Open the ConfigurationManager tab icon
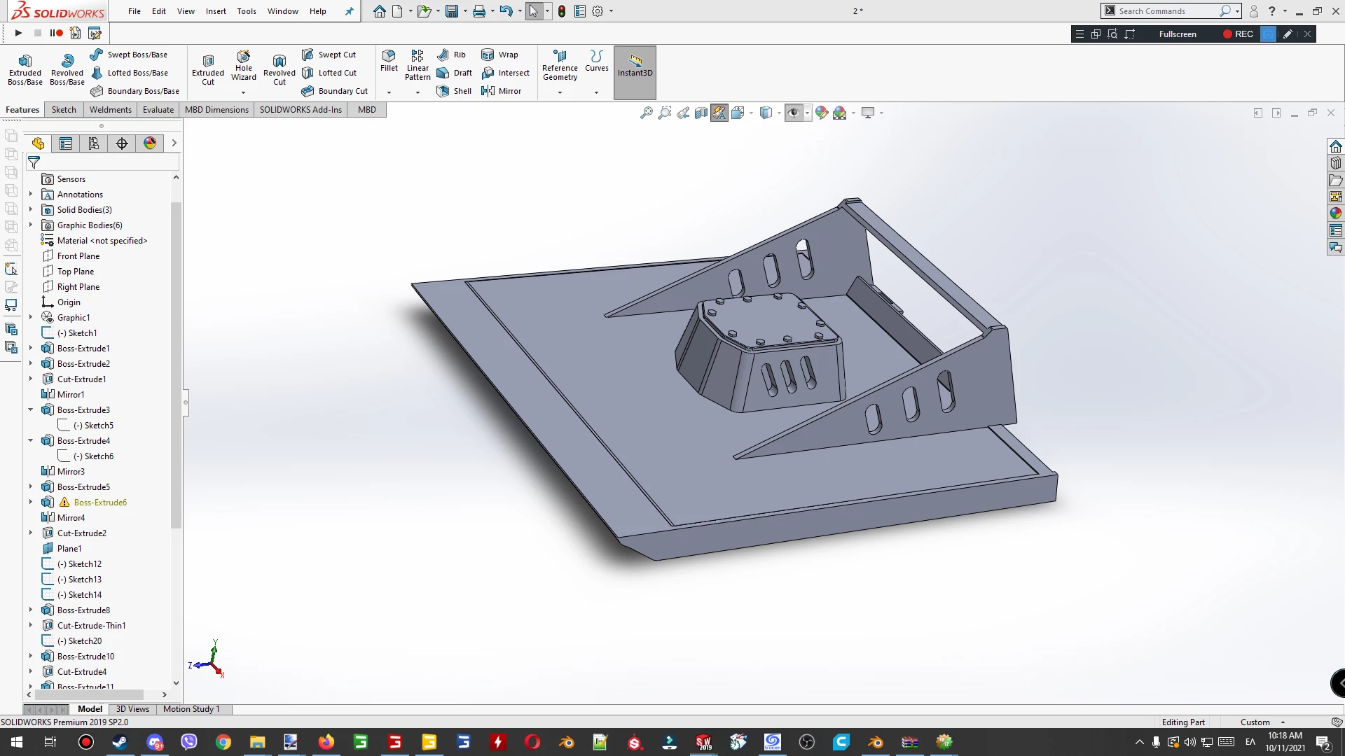 94,143
